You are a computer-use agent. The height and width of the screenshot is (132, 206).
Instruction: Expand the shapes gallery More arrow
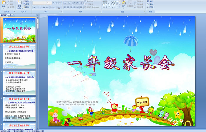(x=119, y=7)
